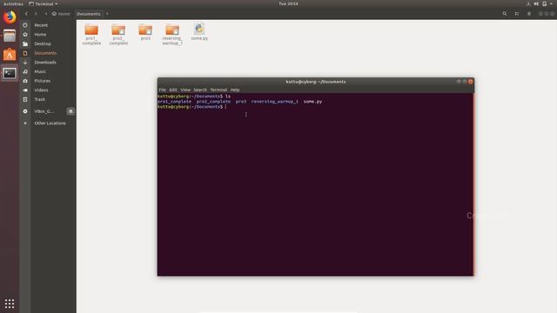The height and width of the screenshot is (313, 557).
Task: Select the pro2_complete folder
Action: coord(118,34)
